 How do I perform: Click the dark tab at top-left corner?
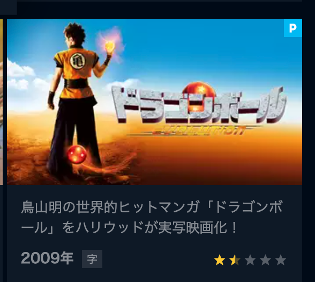tap(8, 7)
